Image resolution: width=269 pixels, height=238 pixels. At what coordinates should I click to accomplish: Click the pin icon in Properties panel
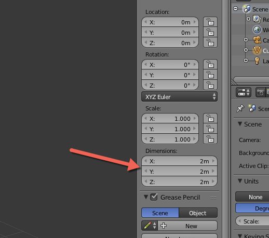(x=240, y=108)
